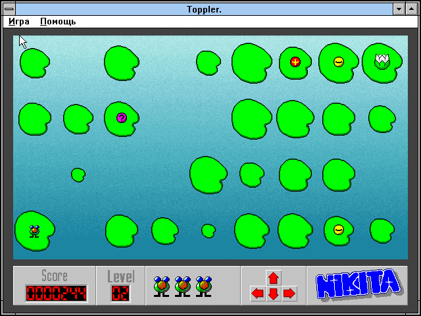Click the down arrow control button
Viewport: 421px width, 316px height.
point(274,294)
